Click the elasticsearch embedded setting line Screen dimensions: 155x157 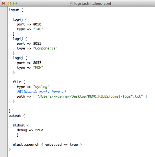[47, 145]
